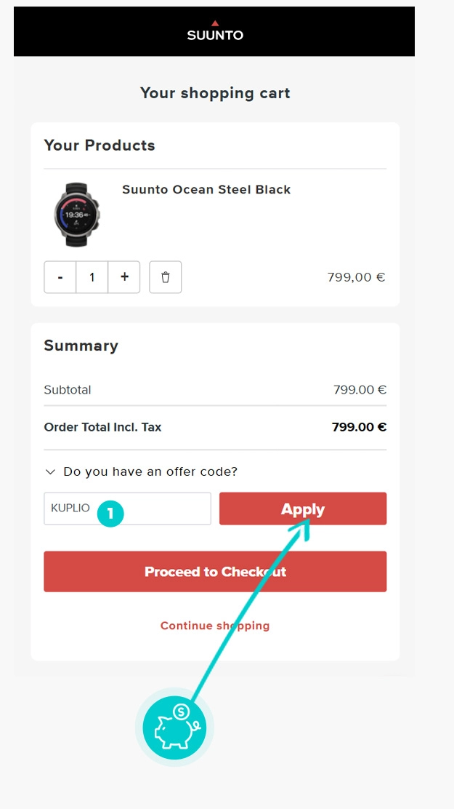Open the Suunto Ocean Steel Black product title

click(x=206, y=190)
